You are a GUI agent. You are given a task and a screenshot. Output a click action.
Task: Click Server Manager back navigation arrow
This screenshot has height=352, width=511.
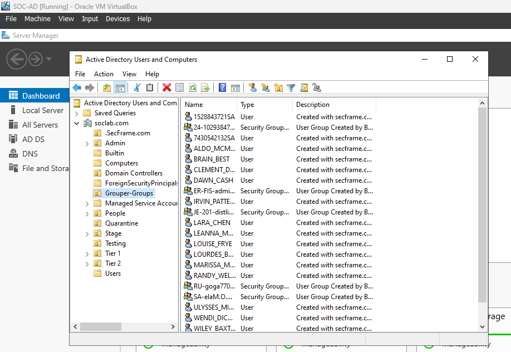click(x=16, y=59)
